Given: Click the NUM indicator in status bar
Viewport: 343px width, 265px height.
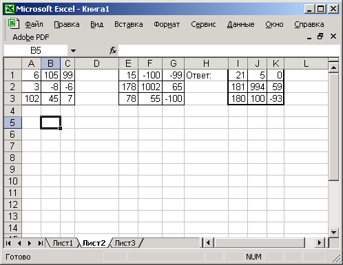Looking at the screenshot, I should click(x=253, y=257).
